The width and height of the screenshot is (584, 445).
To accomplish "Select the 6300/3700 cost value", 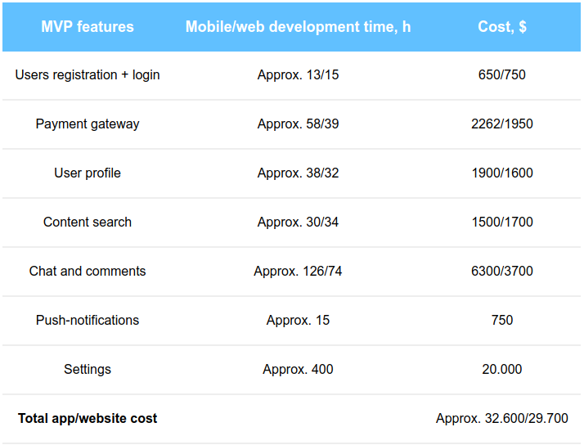I will (x=502, y=271).
